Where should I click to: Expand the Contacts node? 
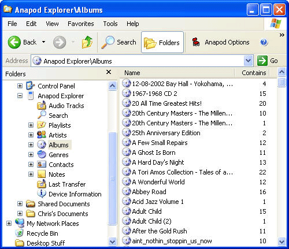(x=31, y=164)
